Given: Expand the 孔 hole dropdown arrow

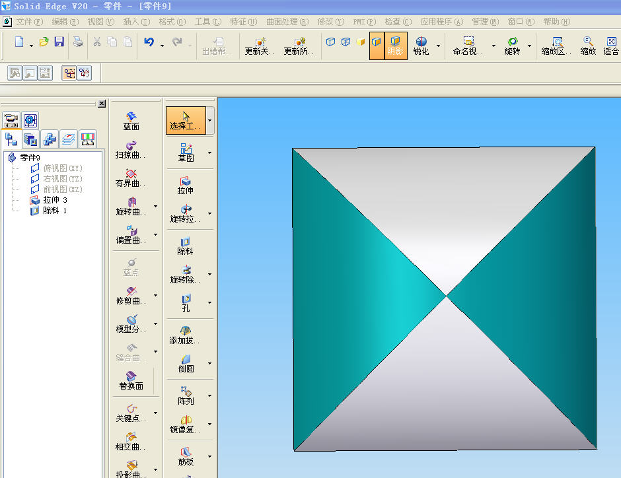Looking at the screenshot, I should 210,302.
